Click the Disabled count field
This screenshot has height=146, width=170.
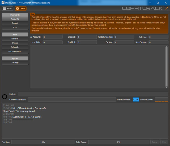87,42
